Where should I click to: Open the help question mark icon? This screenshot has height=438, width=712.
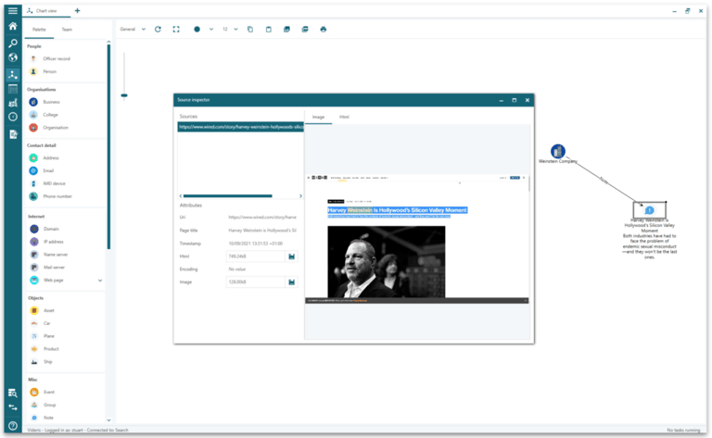pyautogui.click(x=13, y=426)
